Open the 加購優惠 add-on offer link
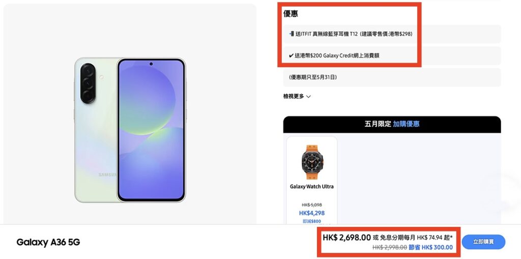521x259 pixels. 406,124
